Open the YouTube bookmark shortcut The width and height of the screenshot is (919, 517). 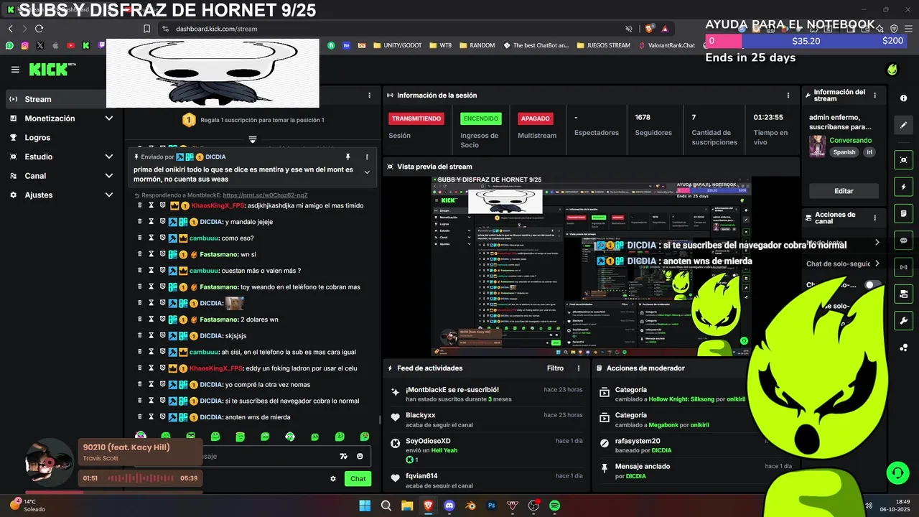[70, 45]
